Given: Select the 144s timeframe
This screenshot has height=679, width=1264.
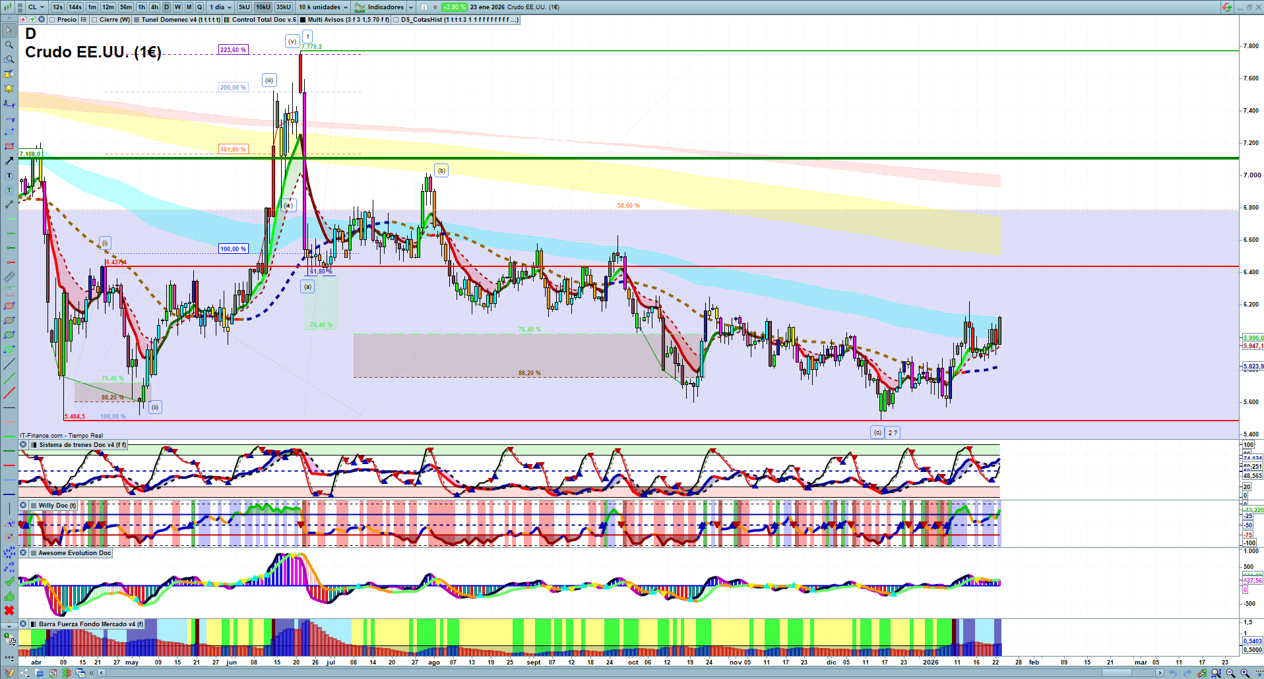Looking at the screenshot, I should point(75,7).
